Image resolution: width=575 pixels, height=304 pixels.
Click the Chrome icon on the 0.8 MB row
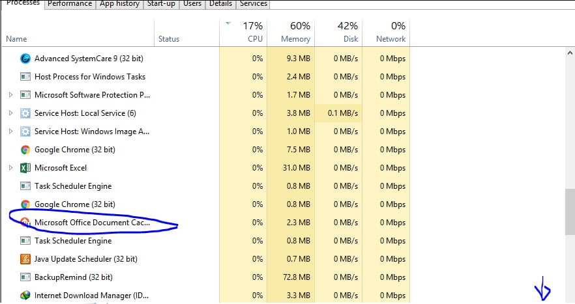click(25, 204)
